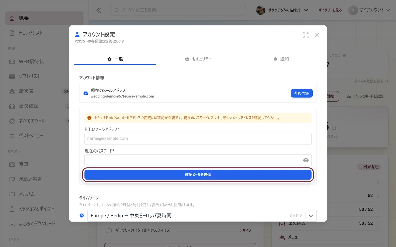The image size is (396, 247).
Task: Check the ギャラリーのスタイルをカスタマイズ checkbox
Action: 109,231
